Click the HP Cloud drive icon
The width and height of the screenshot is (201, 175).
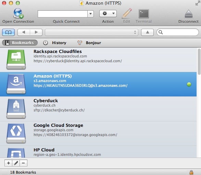tap(16, 153)
